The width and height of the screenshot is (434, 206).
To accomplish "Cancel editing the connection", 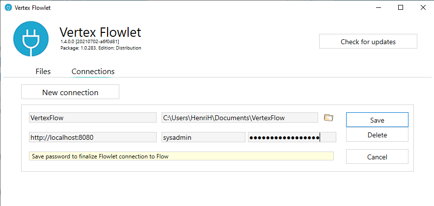I will (377, 157).
